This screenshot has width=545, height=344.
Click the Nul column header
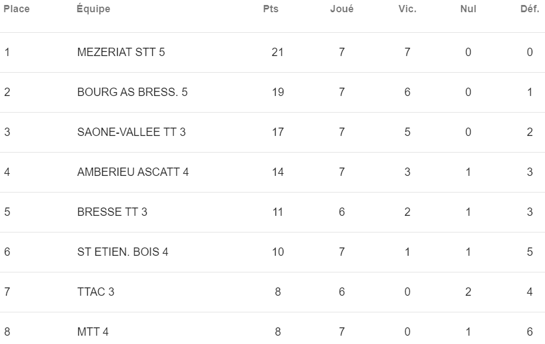[468, 9]
